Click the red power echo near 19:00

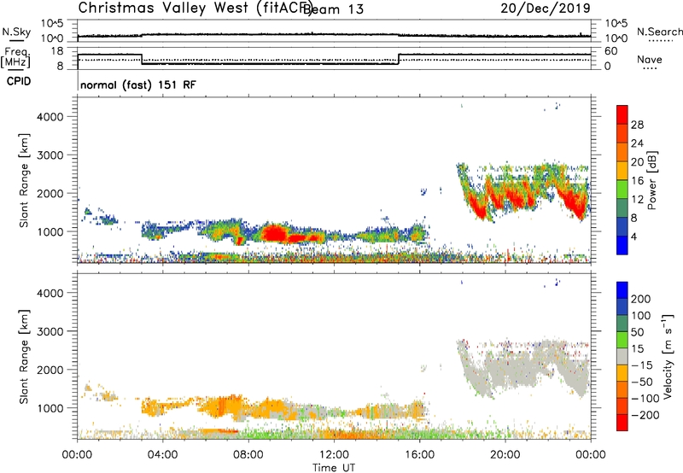click(479, 211)
